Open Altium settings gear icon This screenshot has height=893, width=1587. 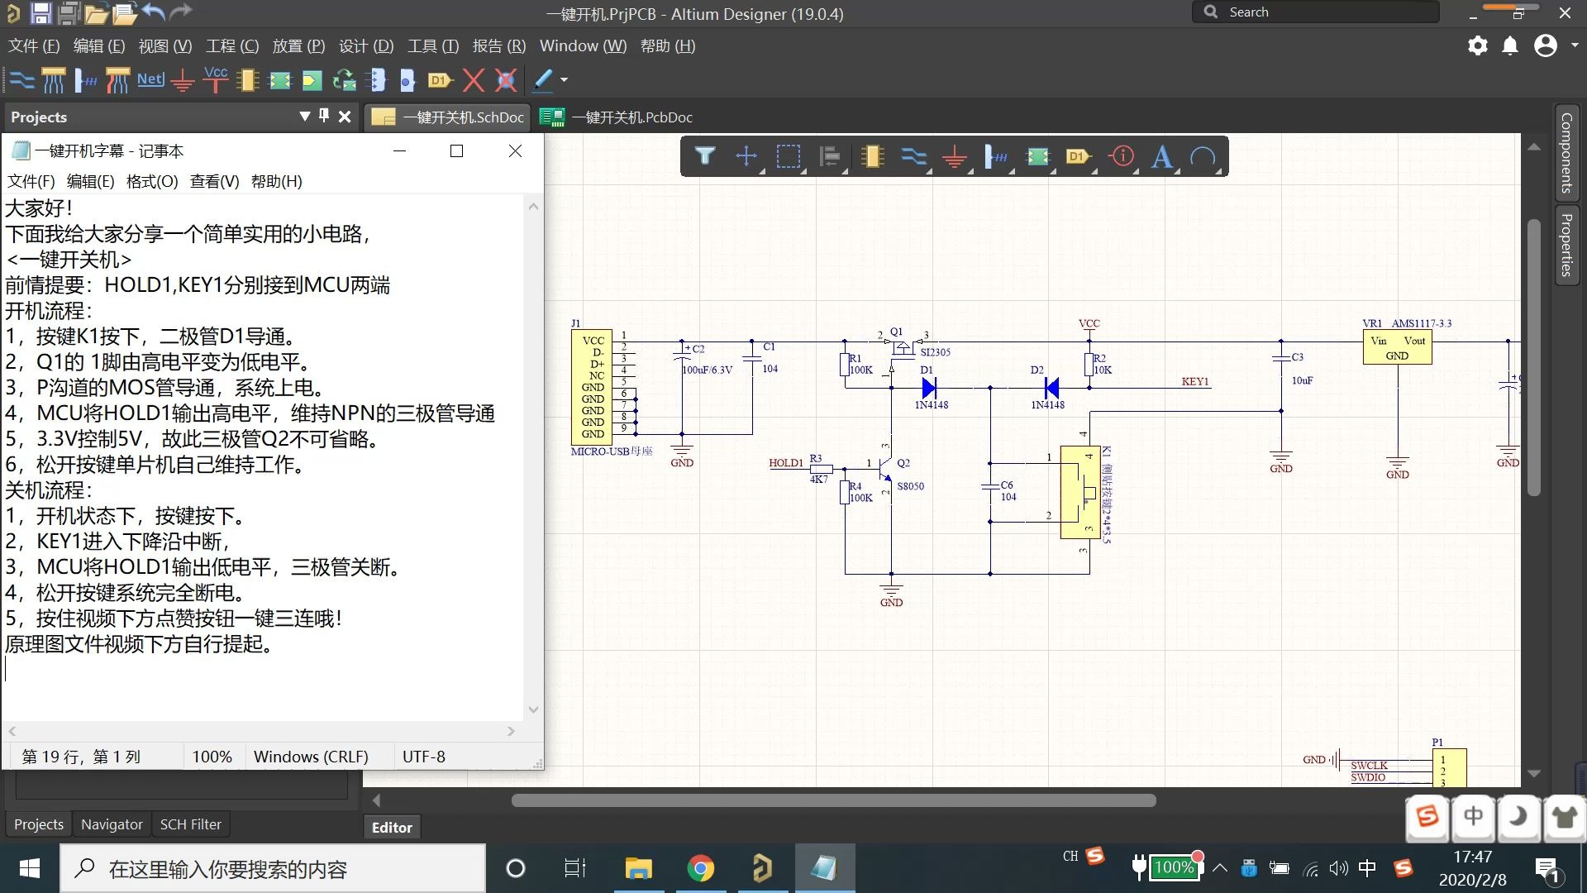(x=1477, y=45)
